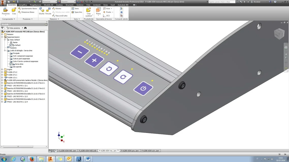Screen dimensions: 289x162
Task: Activate the Principale detail level
Action: pyautogui.click(x=16, y=53)
